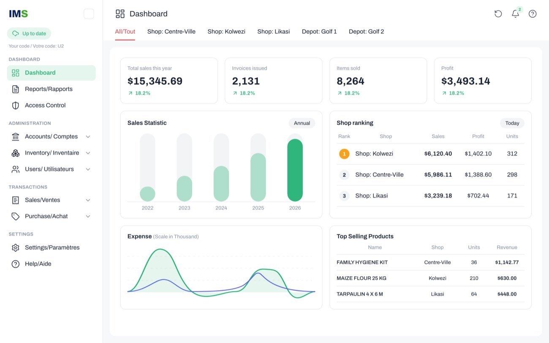Click the cloud sync icon in Up to date badge
The image size is (549, 343).
[16, 33]
